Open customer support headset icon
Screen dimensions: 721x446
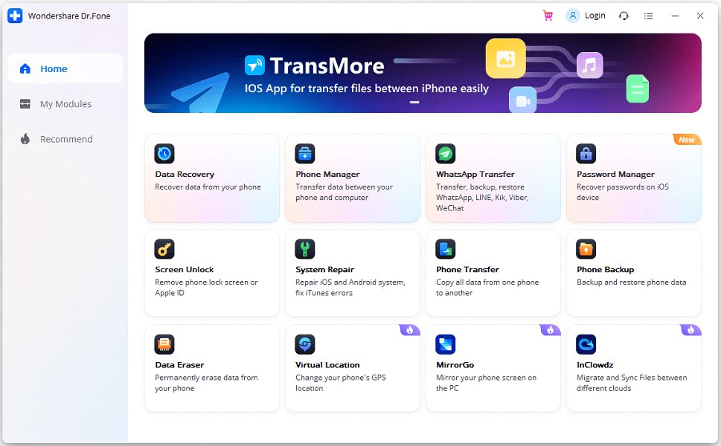click(x=624, y=15)
